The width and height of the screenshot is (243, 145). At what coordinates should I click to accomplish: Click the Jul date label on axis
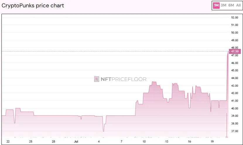76,141
